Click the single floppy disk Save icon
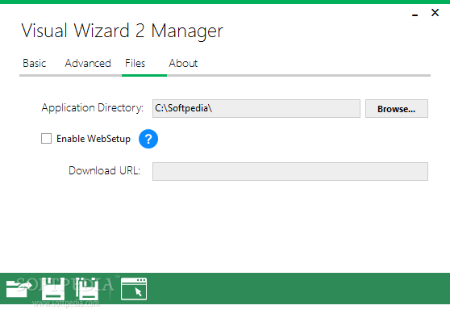 point(53,289)
